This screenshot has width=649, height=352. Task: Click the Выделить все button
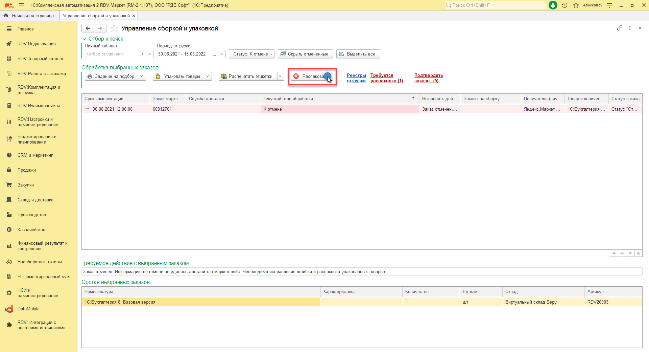click(x=358, y=54)
